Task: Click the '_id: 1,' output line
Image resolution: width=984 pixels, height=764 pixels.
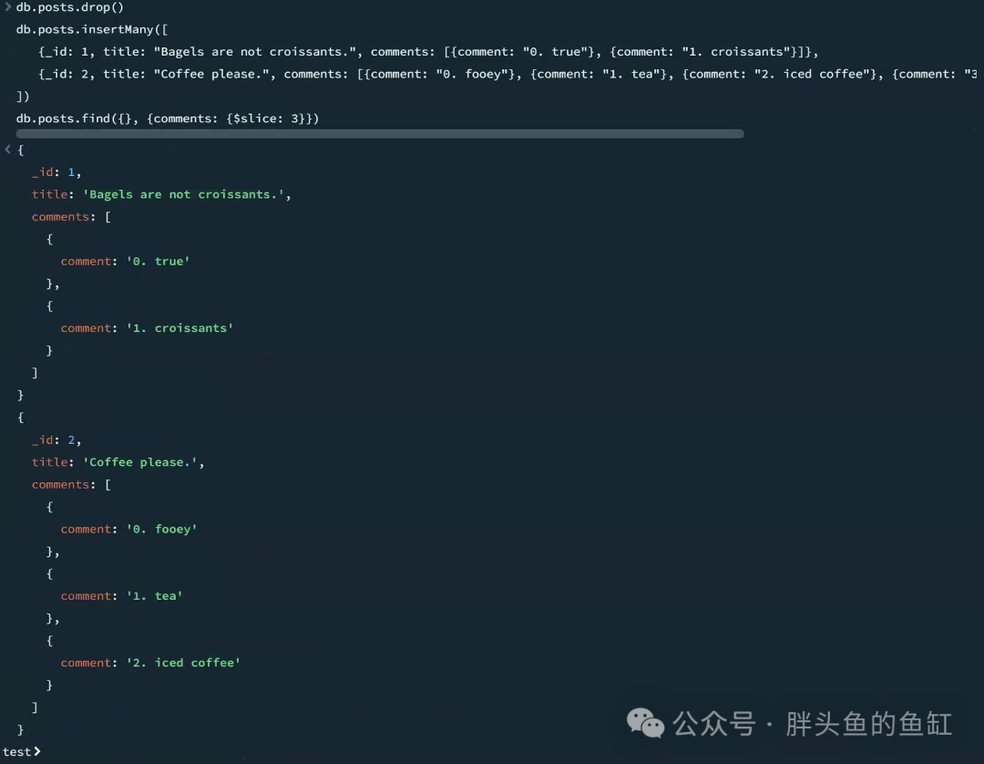Action: coord(56,172)
